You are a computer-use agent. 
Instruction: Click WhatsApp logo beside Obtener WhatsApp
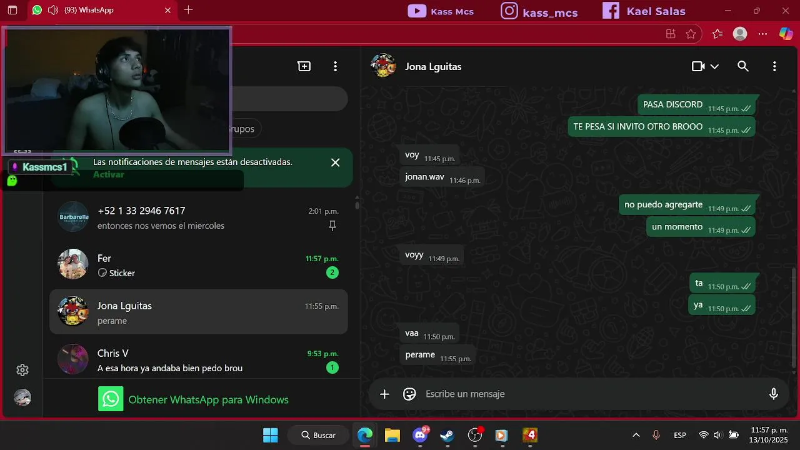(111, 399)
